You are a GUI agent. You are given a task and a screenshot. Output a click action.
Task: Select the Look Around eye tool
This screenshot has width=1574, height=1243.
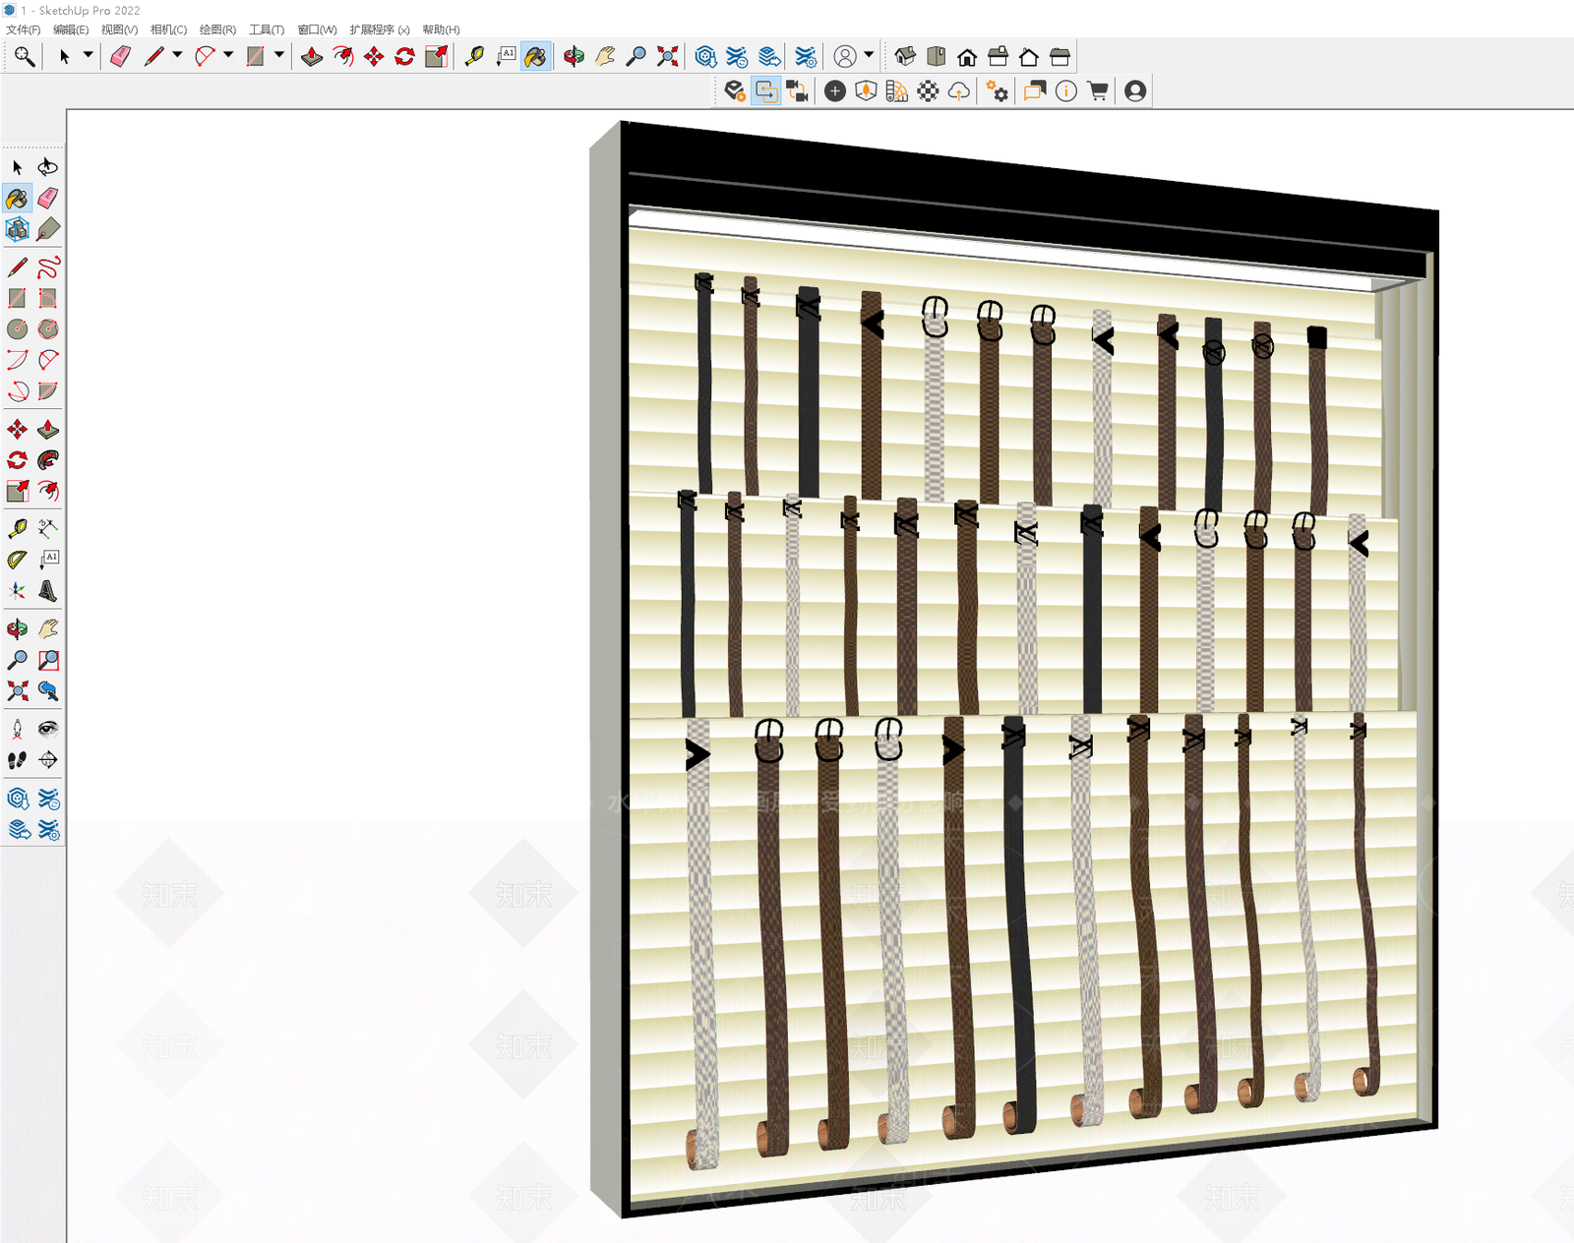coord(48,729)
